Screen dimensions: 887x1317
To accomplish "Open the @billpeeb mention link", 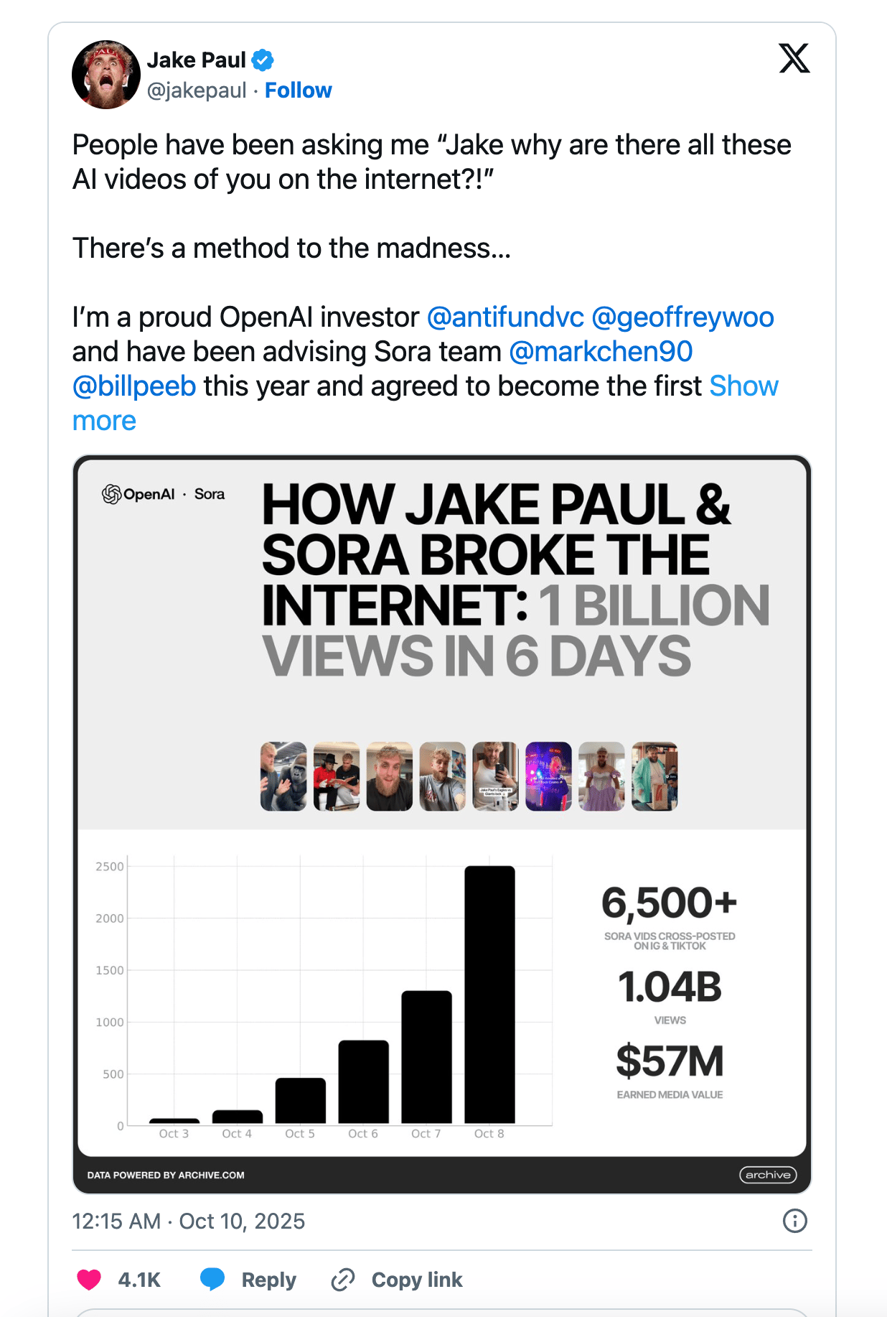I will pyautogui.click(x=134, y=386).
